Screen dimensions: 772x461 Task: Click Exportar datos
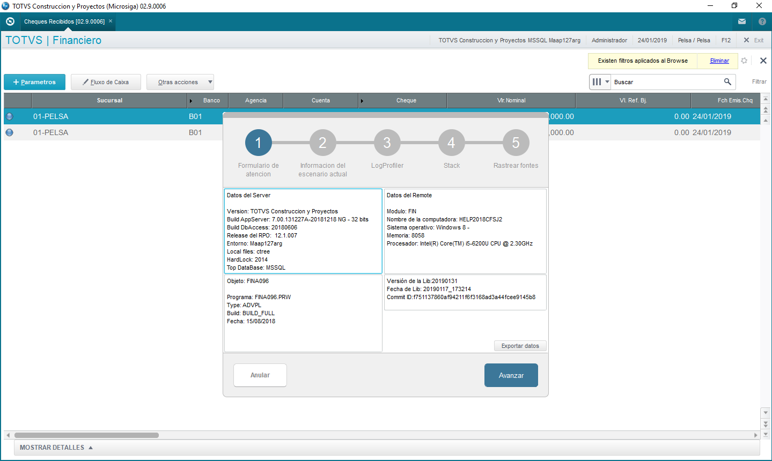[520, 346]
